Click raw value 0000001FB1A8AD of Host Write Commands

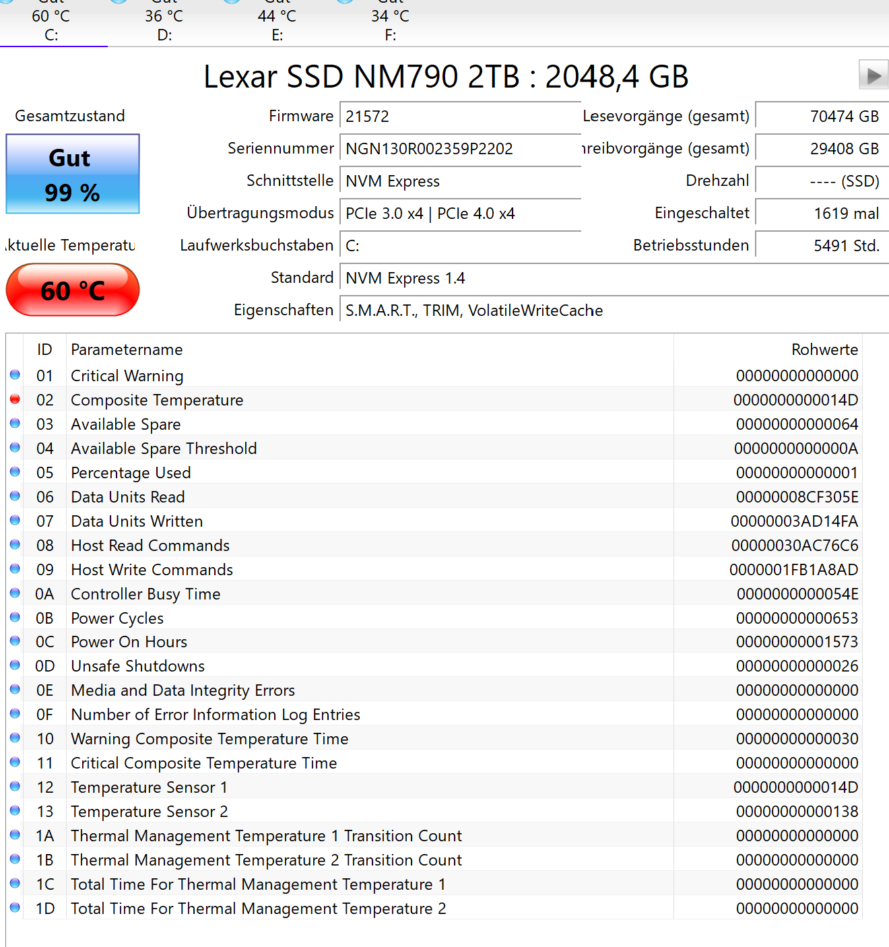(794, 570)
